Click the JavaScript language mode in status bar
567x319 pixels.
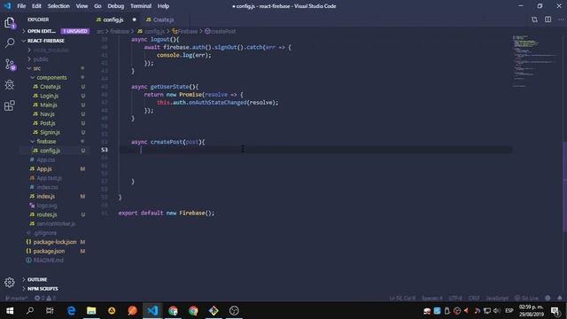(497, 298)
